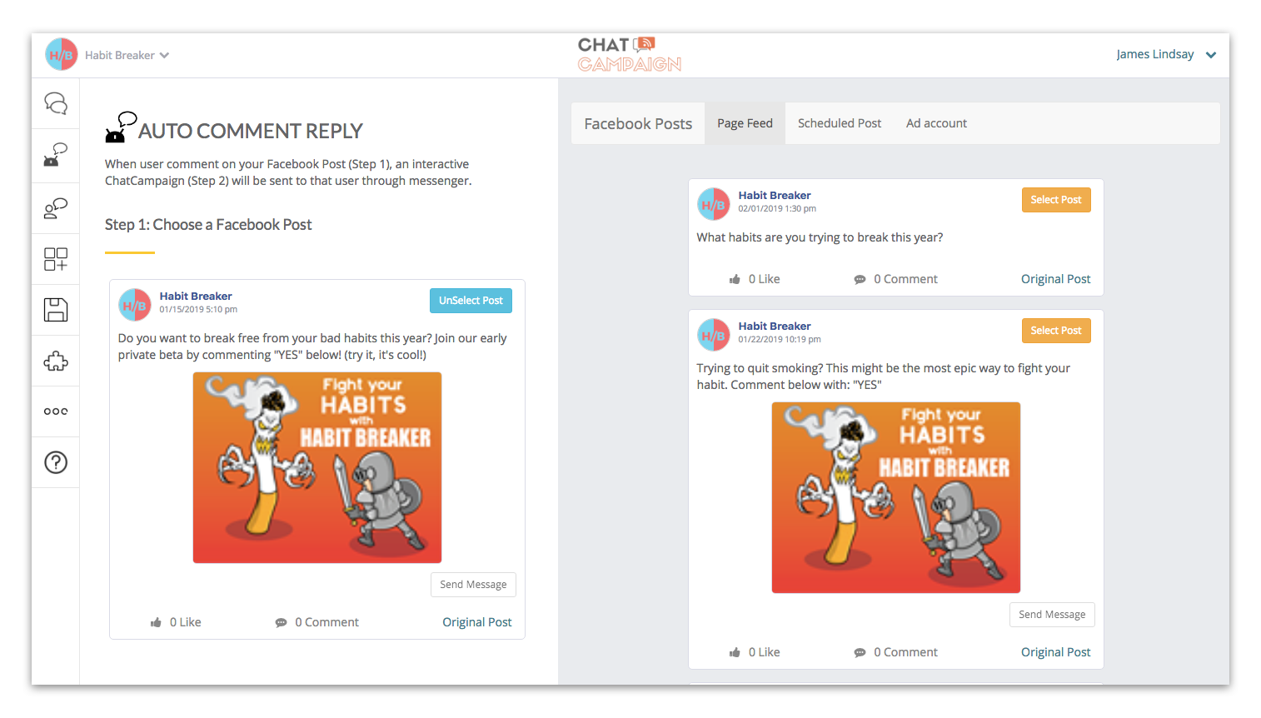Click comment bubble icon on the 01/22/2019 post
The width and height of the screenshot is (1261, 718).
[860, 653]
